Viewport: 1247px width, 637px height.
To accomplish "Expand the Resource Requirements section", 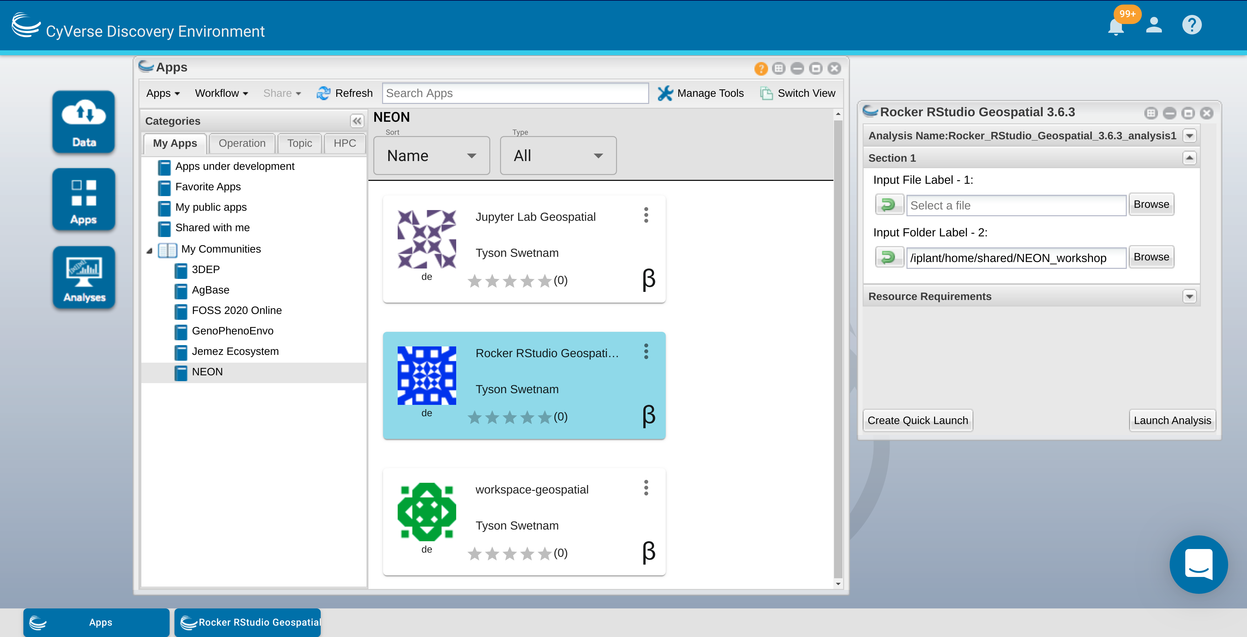I will pyautogui.click(x=1189, y=296).
